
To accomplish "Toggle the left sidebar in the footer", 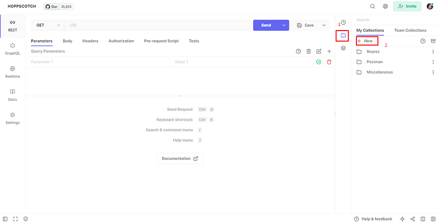I will coord(6,219).
